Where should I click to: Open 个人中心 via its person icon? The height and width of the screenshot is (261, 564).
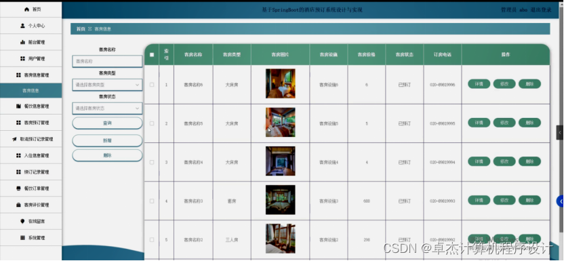point(22,26)
